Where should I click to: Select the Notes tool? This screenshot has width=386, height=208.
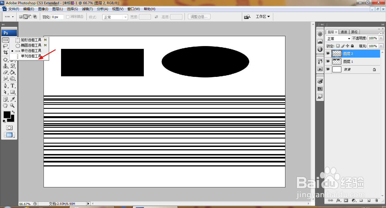tap(5, 99)
